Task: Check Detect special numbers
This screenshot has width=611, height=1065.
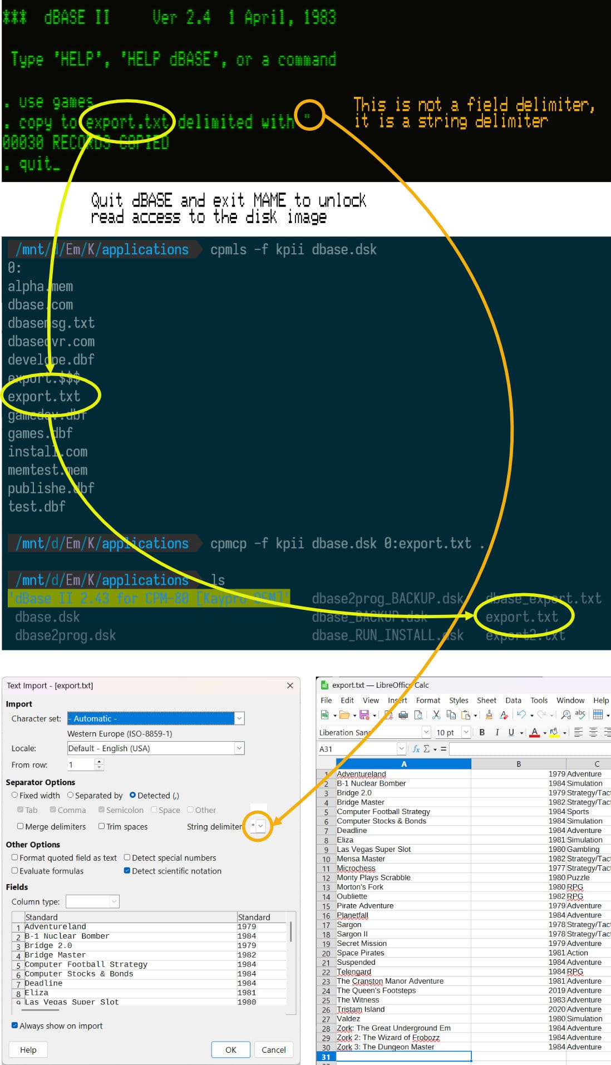Action: click(127, 857)
